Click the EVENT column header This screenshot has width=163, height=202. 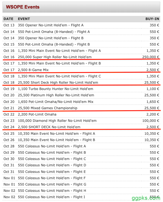(24, 19)
